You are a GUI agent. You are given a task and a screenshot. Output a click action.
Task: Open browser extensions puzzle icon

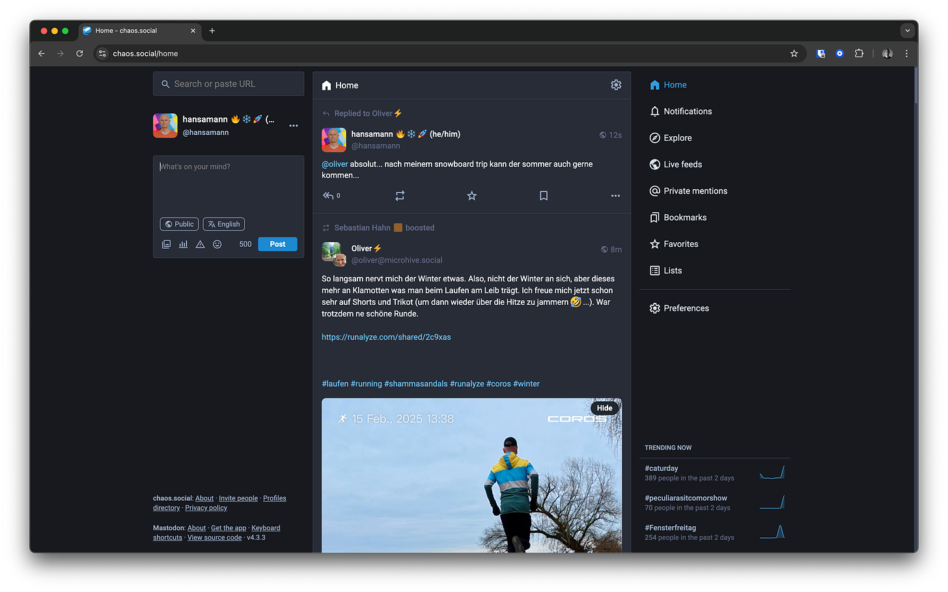[x=859, y=53]
